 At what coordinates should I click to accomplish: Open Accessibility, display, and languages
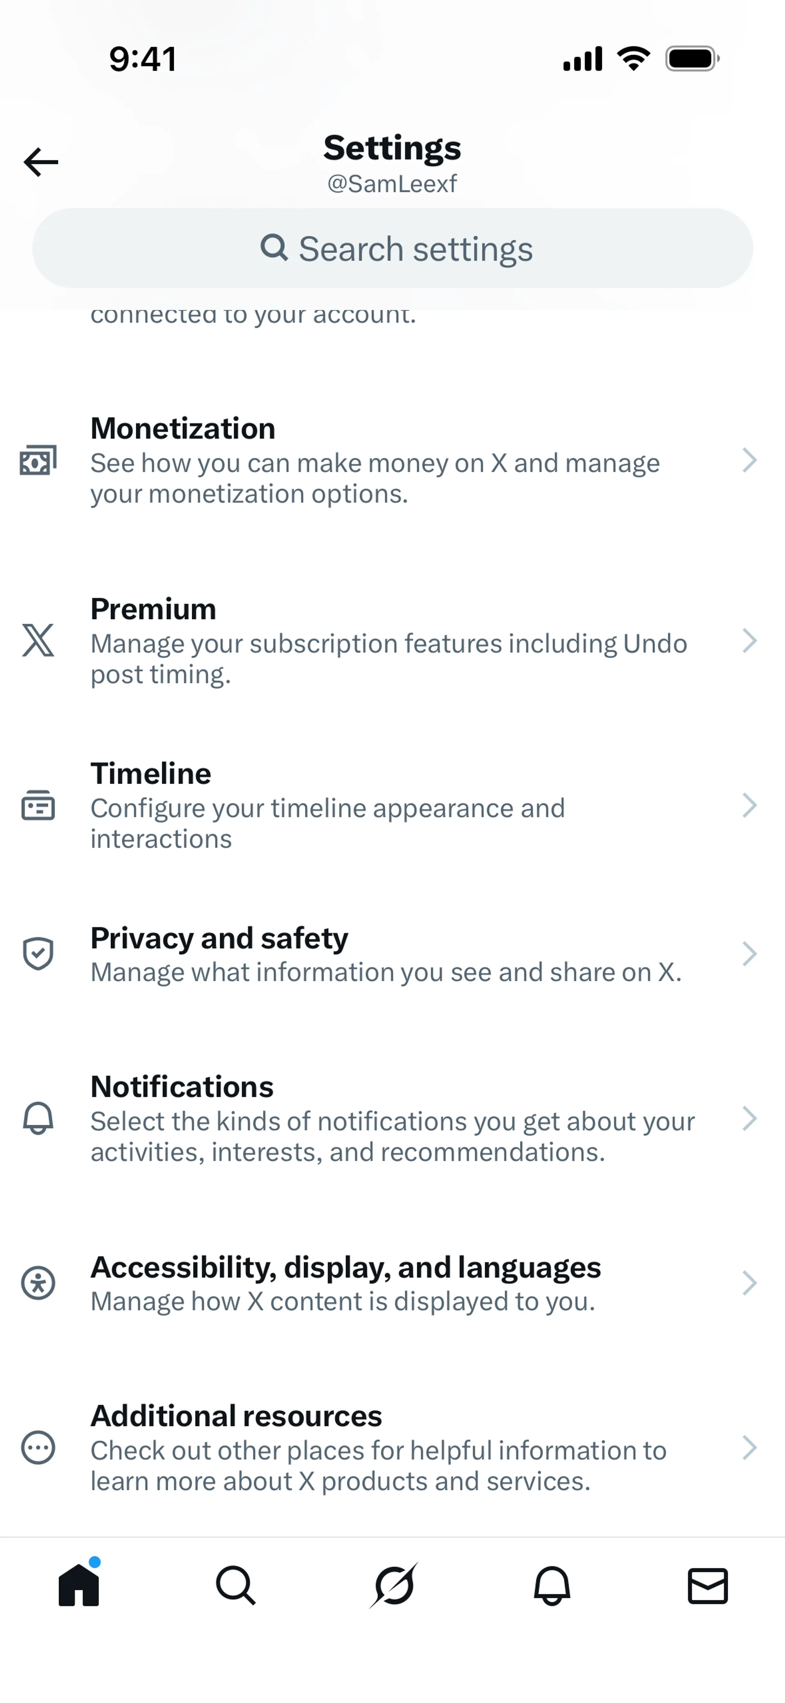pos(345,1283)
